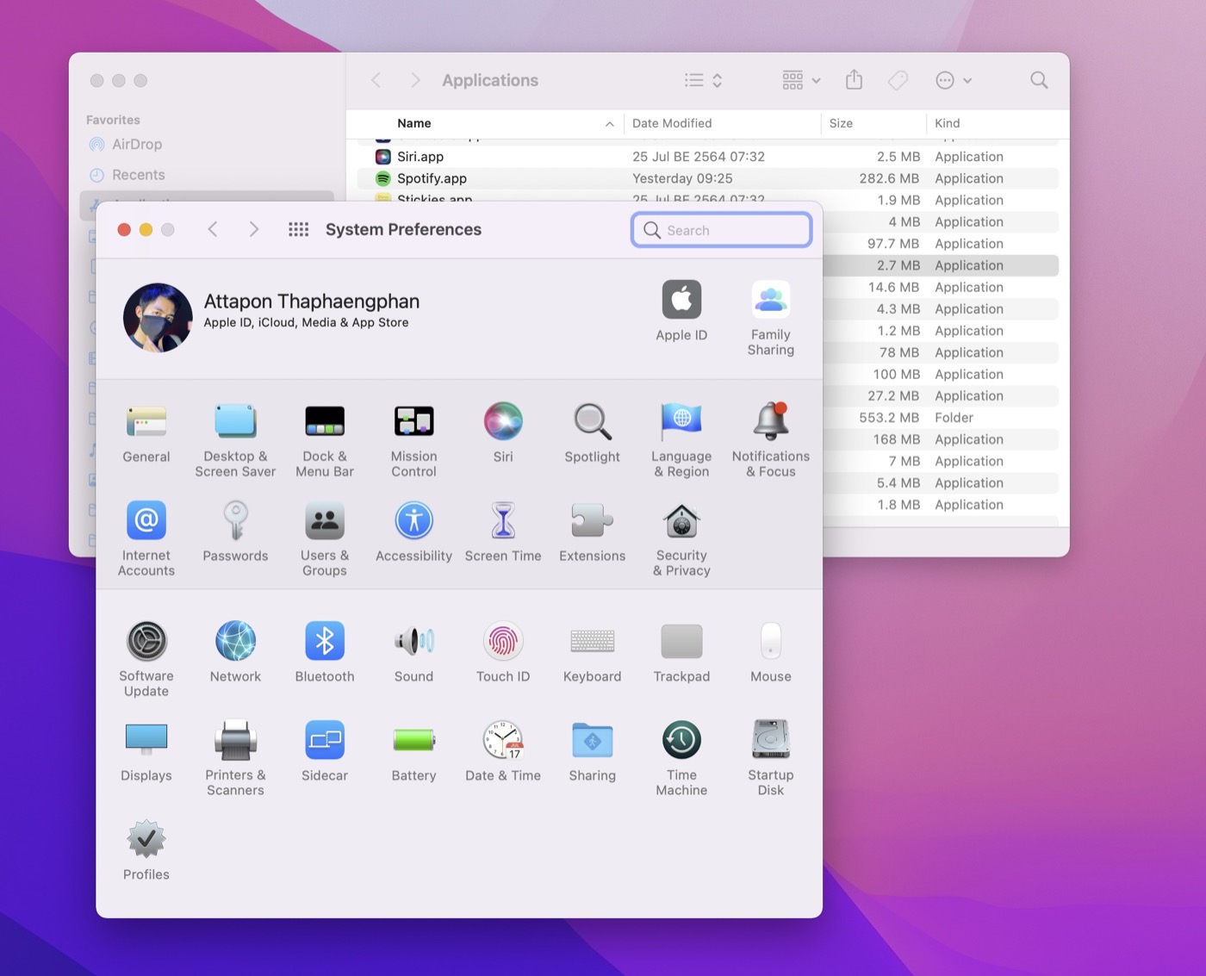Open the Finder more-options ellipsis menu
Screen dimensions: 1206x976
pyautogui.click(x=954, y=80)
